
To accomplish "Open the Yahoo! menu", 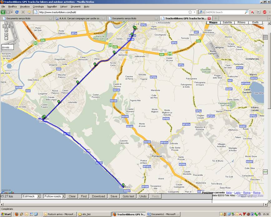I will pyautogui.click(x=64, y=7).
